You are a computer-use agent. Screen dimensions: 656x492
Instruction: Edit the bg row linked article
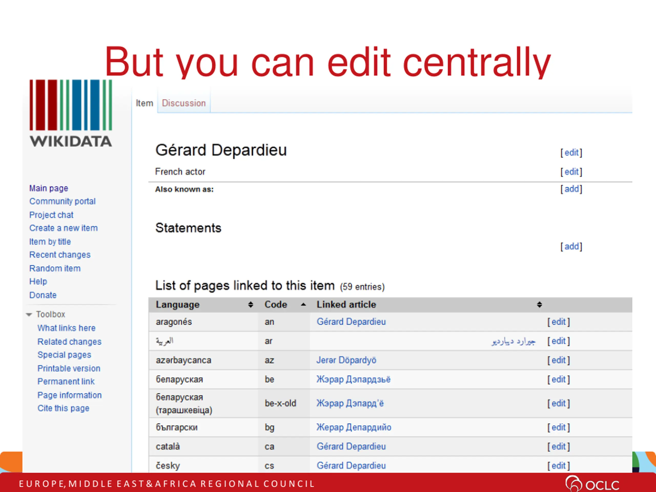(x=558, y=427)
